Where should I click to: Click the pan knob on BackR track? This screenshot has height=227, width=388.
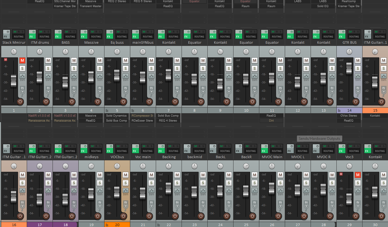click(x=246, y=166)
